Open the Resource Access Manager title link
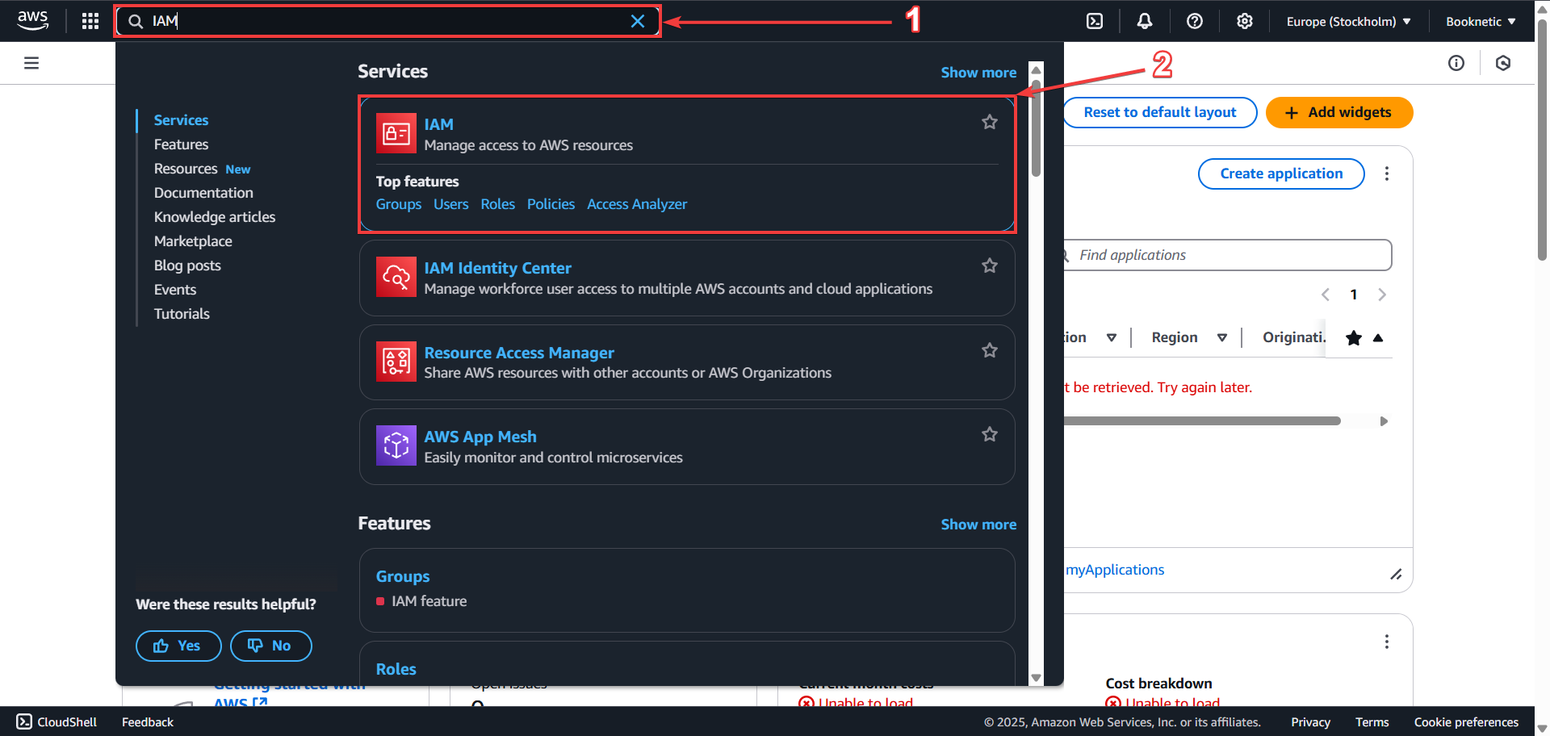This screenshot has width=1550, height=736. tap(519, 353)
